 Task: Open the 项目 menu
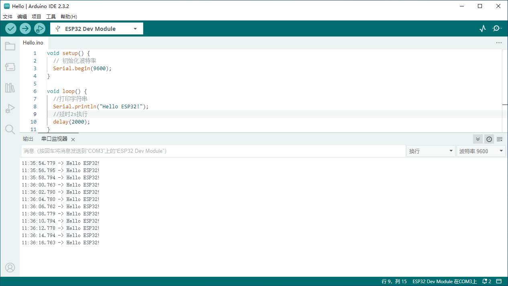37,17
